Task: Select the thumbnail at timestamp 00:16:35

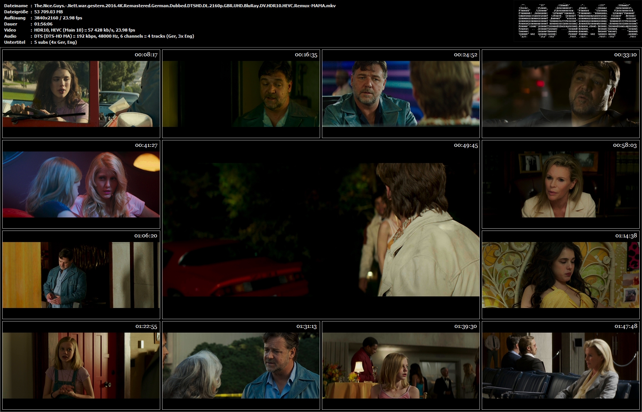Action: point(241,94)
